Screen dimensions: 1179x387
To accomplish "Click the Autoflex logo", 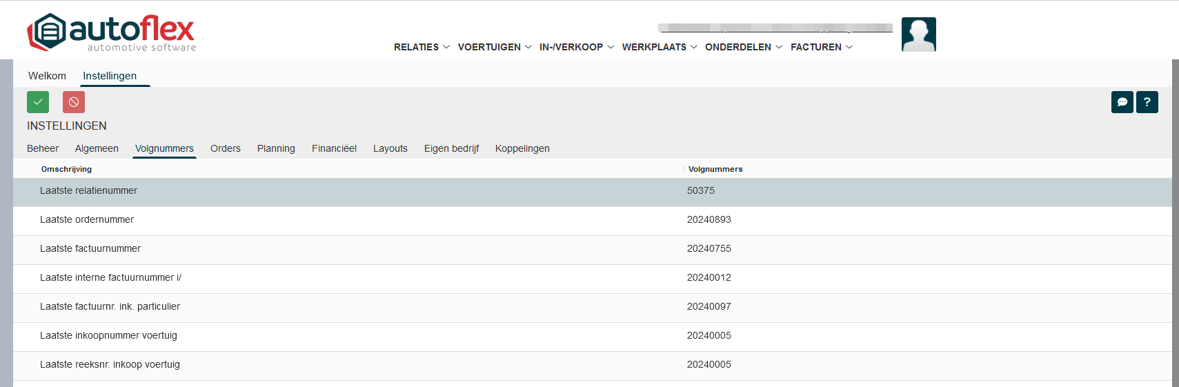I will pos(112,32).
